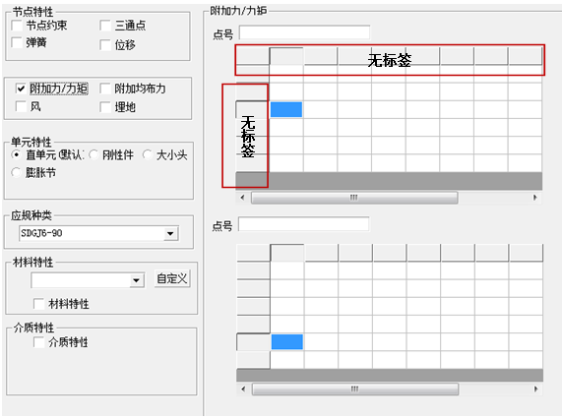562x418 pixels.
Task: Enable the 介质特性 checkbox
Action: (x=38, y=342)
